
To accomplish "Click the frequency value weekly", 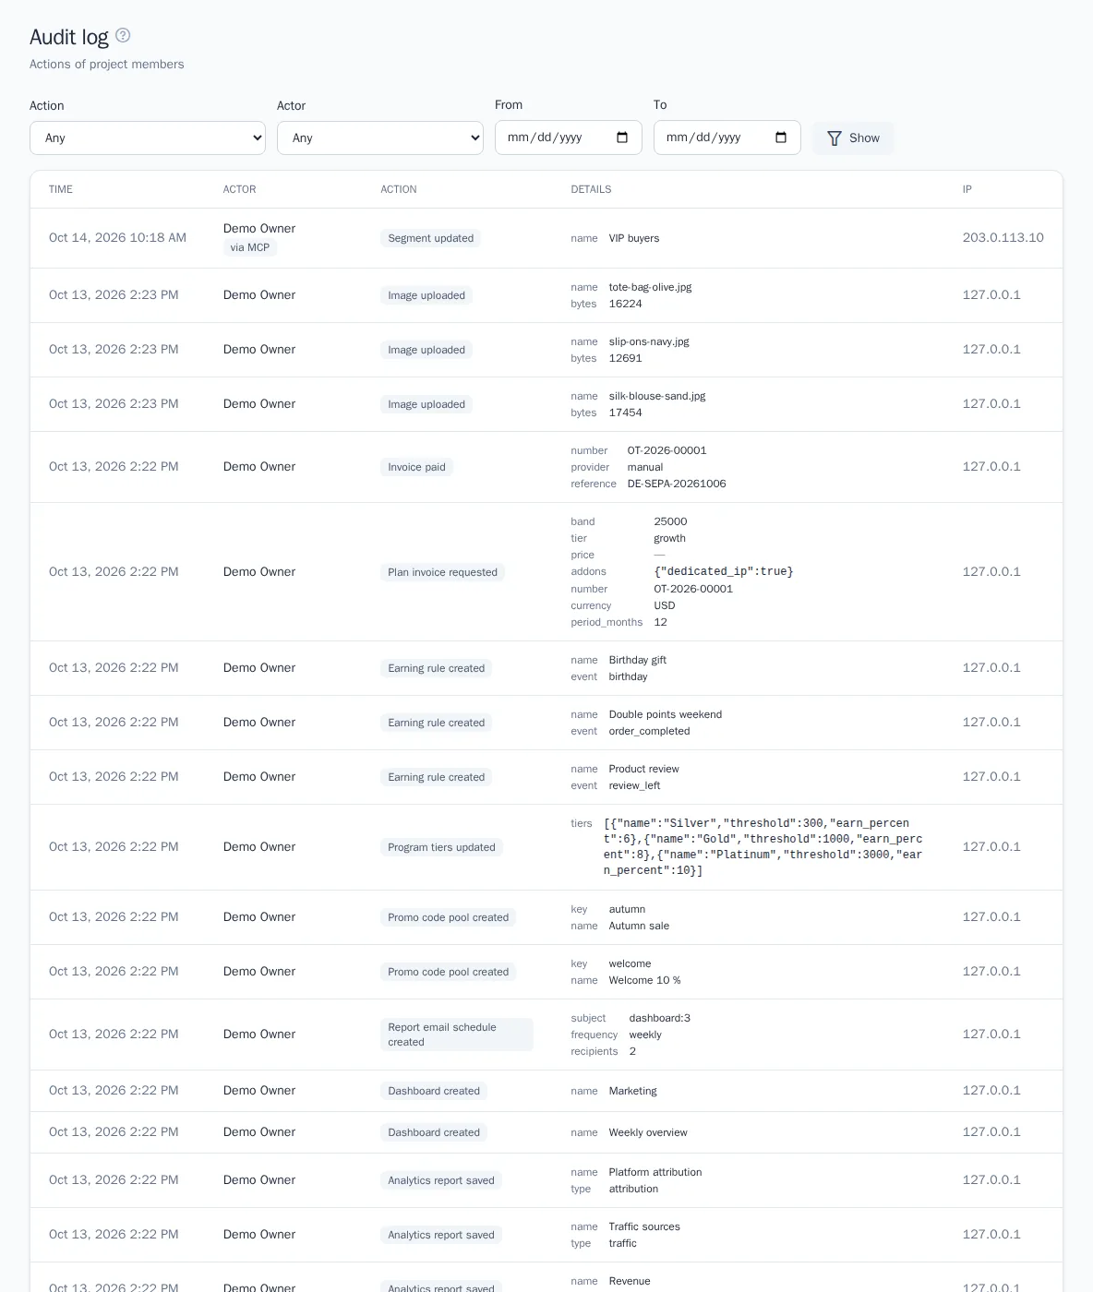I will [x=645, y=1035].
